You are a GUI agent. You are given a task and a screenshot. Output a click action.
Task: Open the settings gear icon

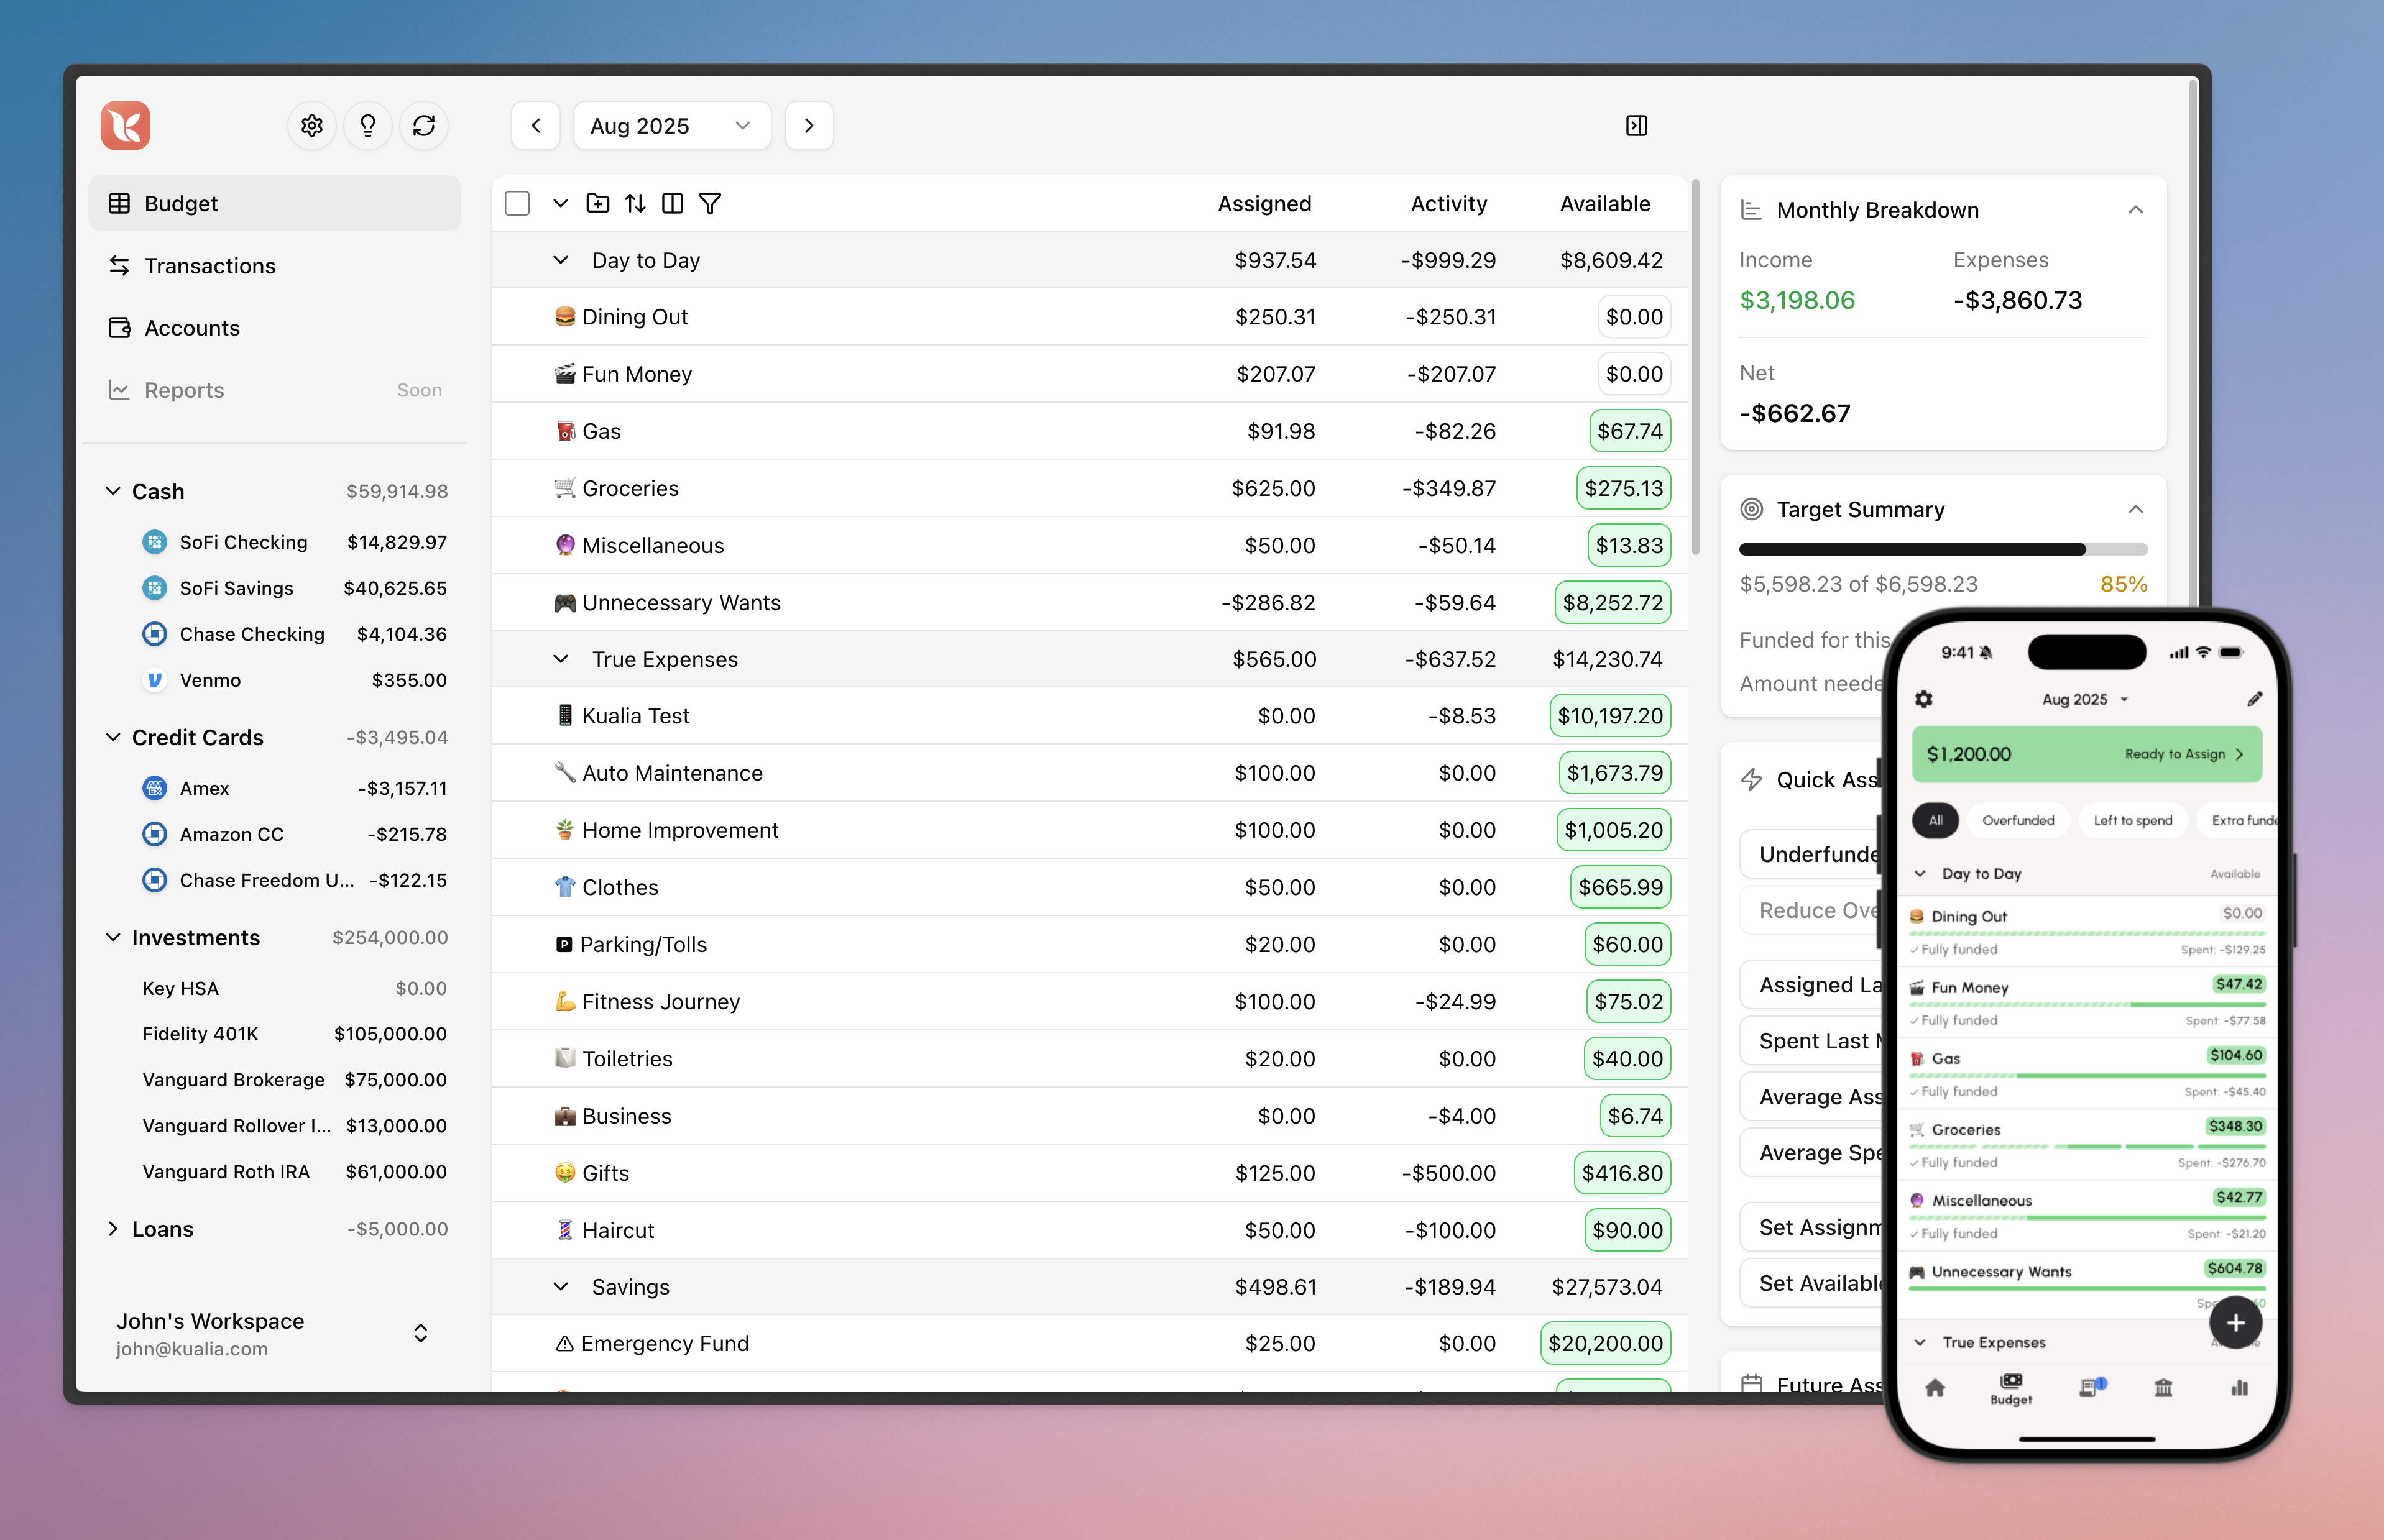coord(312,126)
